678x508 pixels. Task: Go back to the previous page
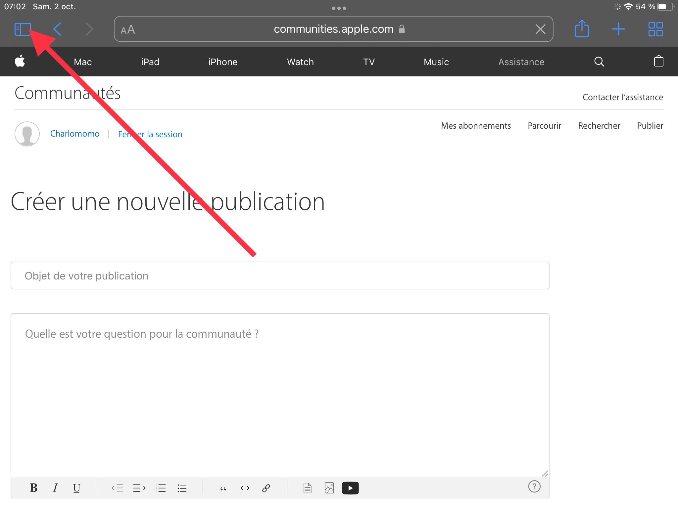point(57,29)
